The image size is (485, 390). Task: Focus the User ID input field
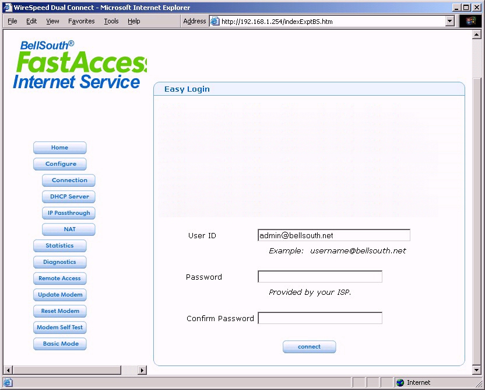coord(334,235)
